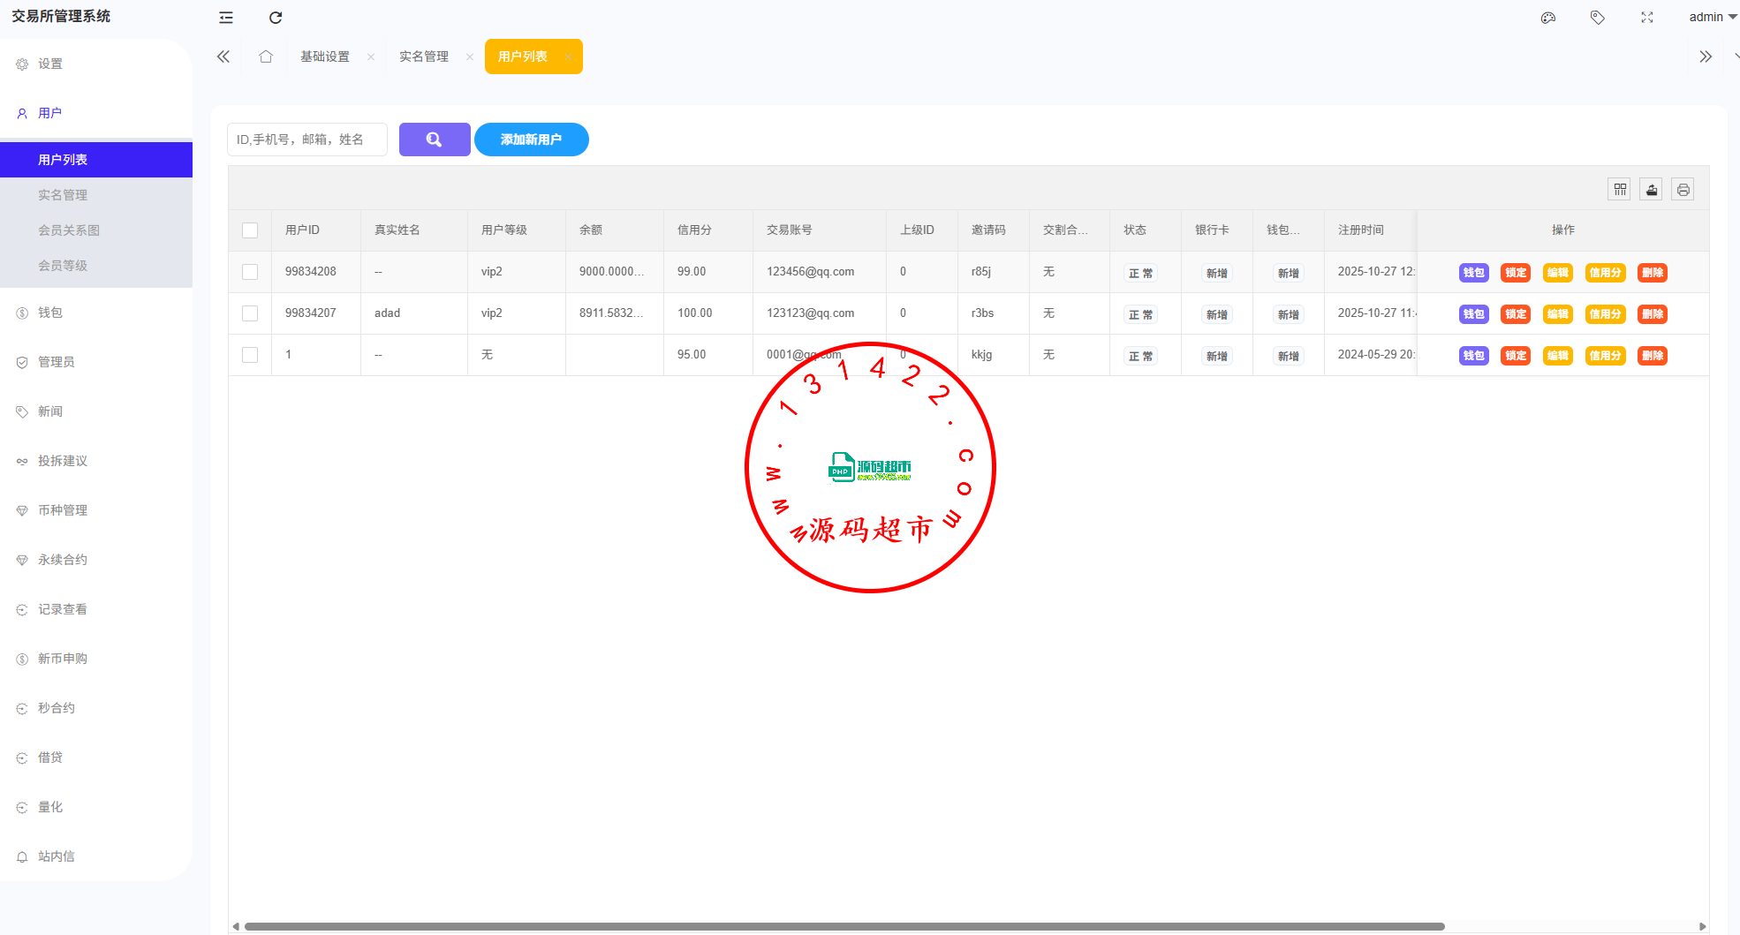
Task: Refresh the page with reload icon
Action: pos(276,18)
